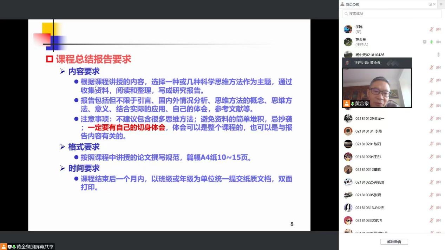
Task: Click the 搜索成员 search field
Action: click(x=392, y=14)
